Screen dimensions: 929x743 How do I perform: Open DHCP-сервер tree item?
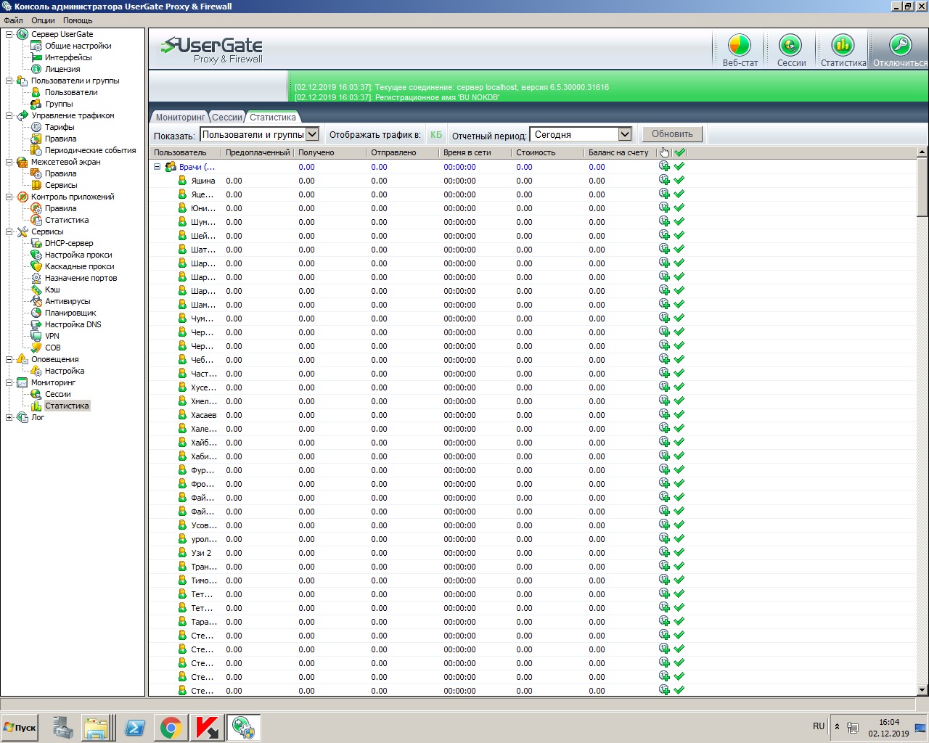tap(69, 243)
